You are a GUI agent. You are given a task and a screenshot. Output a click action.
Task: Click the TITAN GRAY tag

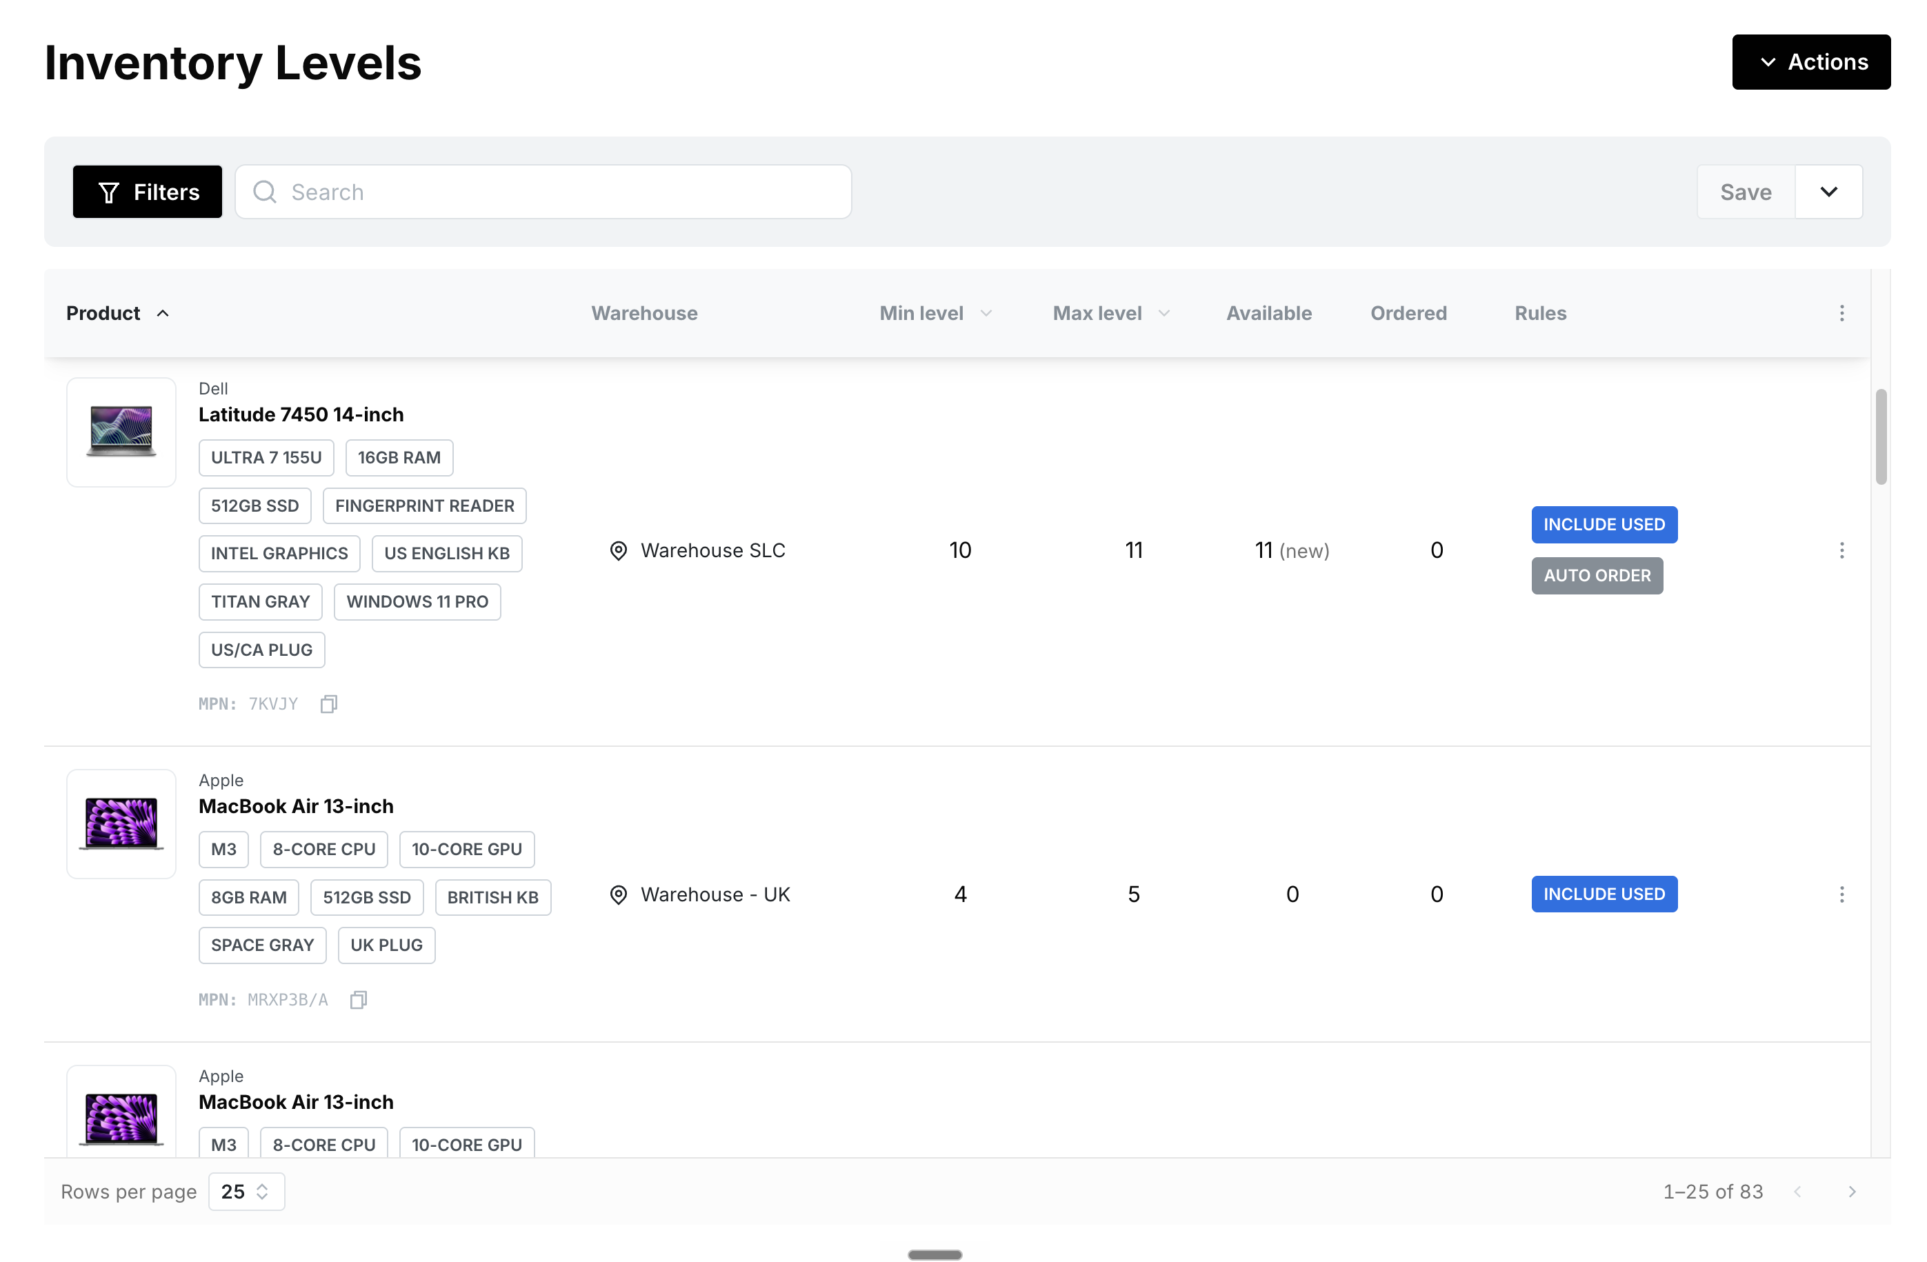(261, 601)
